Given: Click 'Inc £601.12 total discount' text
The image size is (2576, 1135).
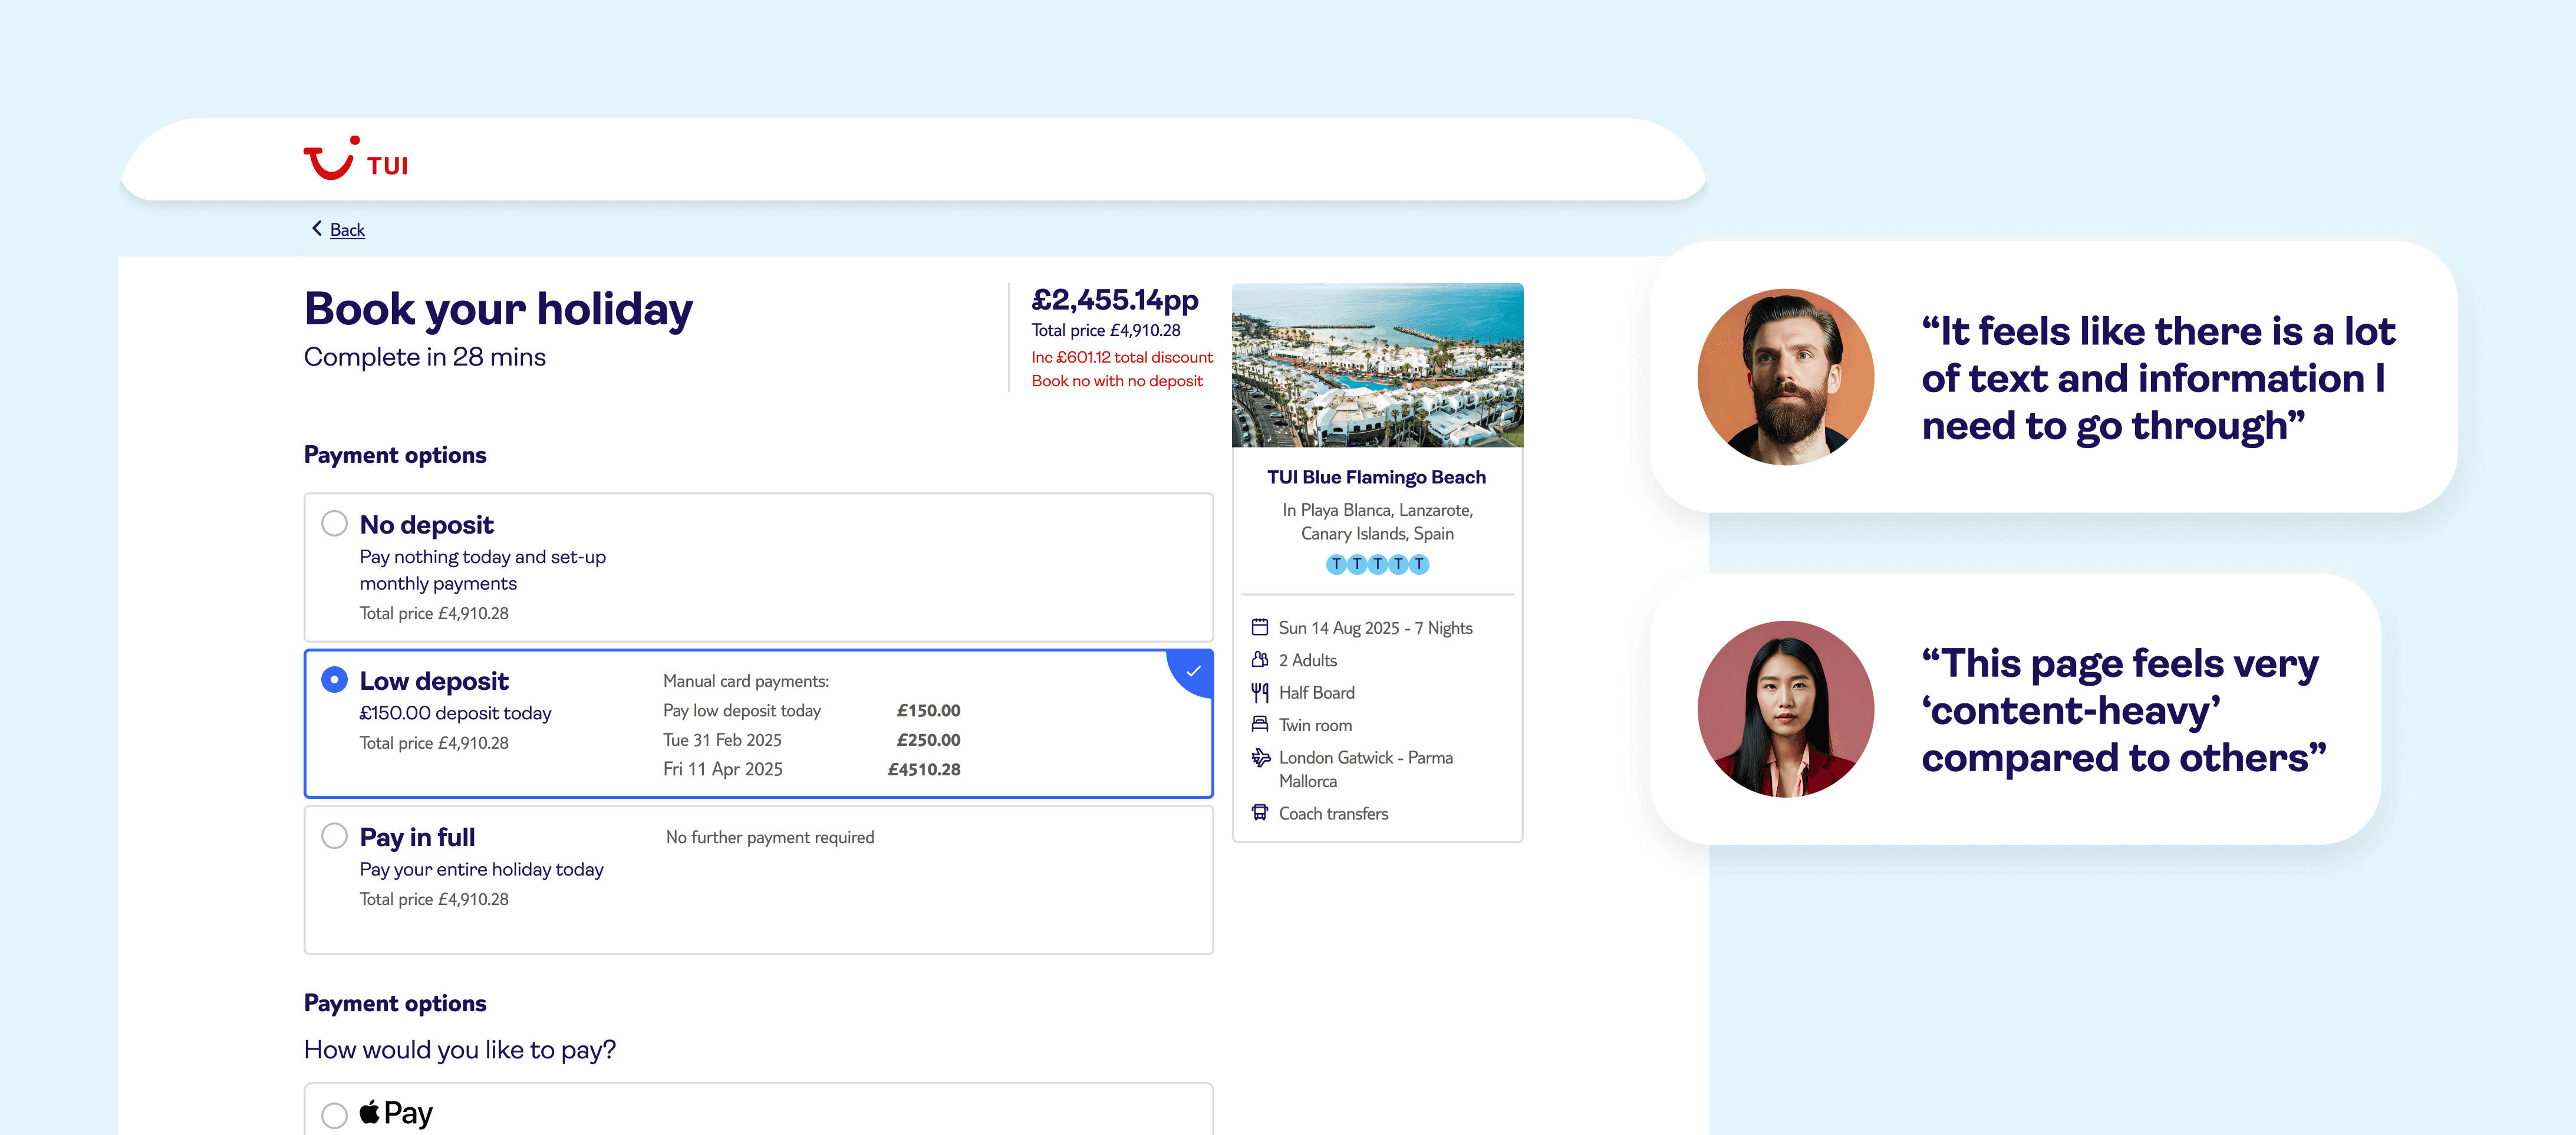Looking at the screenshot, I should [x=1122, y=357].
